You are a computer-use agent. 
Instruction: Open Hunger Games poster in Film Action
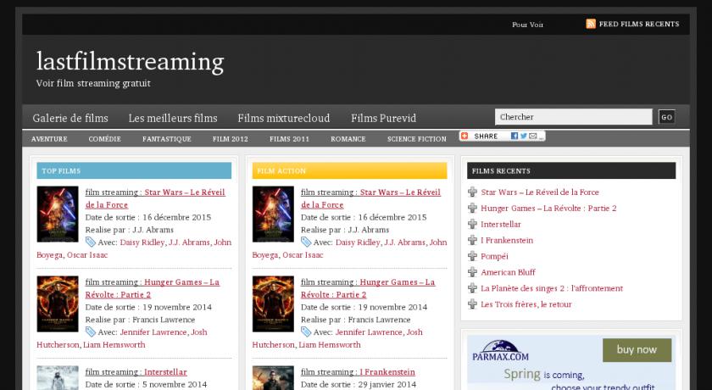tap(273, 304)
